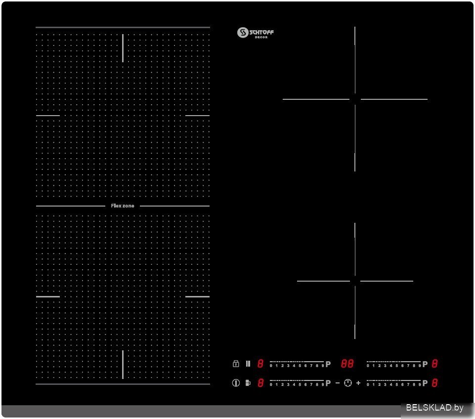475x419 pixels.
Task: Tap the flex zone bridge icon
Action: pos(248,383)
